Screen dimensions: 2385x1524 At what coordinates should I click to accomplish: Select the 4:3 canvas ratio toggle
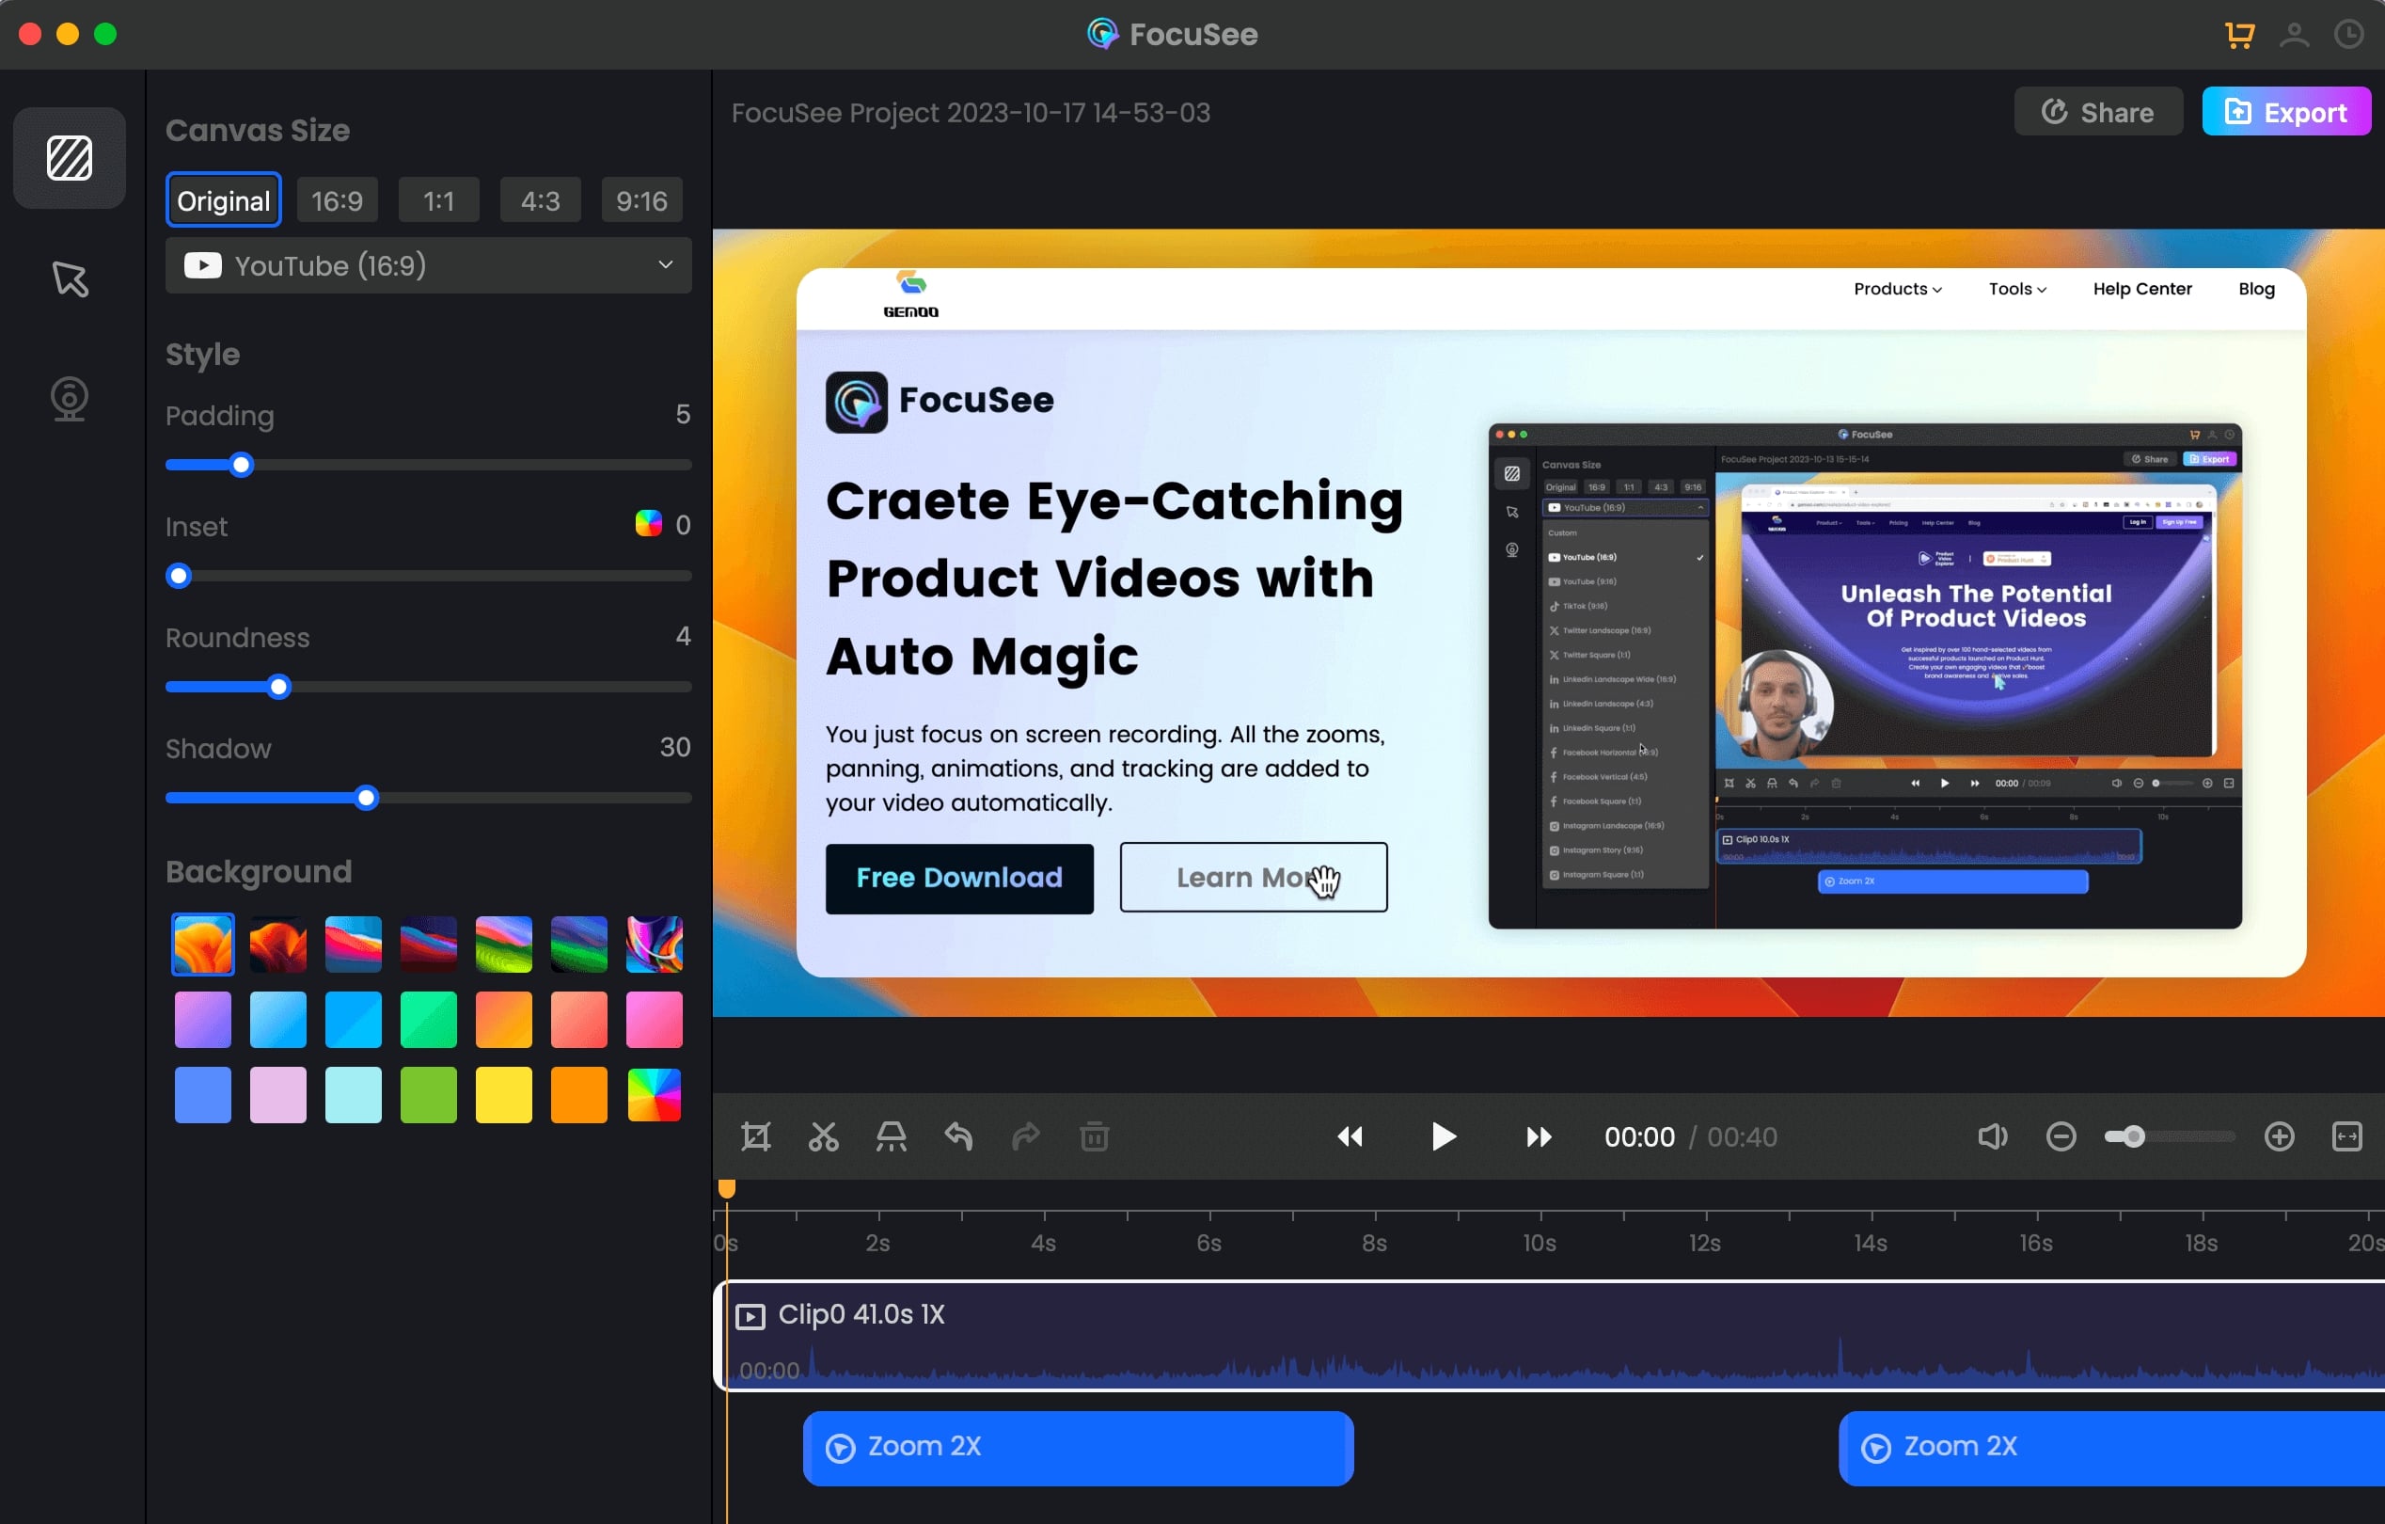coord(539,197)
